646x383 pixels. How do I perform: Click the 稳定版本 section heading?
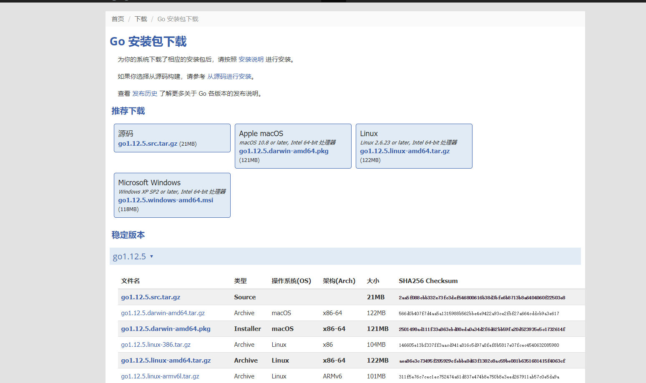click(128, 235)
